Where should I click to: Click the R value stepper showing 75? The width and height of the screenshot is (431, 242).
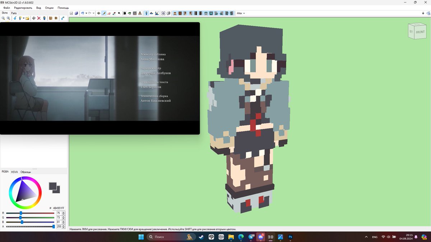pyautogui.click(x=61, y=213)
